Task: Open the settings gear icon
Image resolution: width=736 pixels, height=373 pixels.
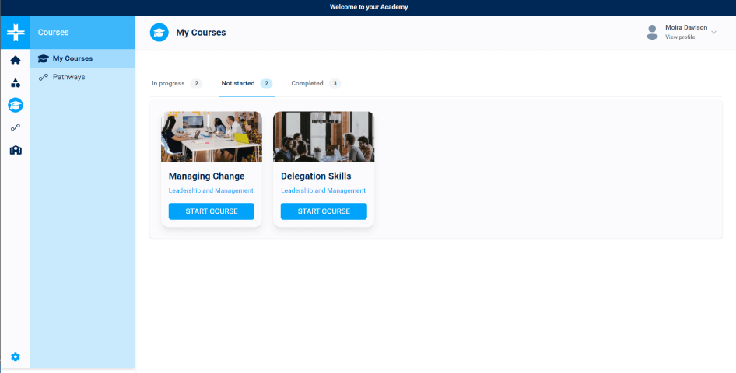Action: (16, 357)
